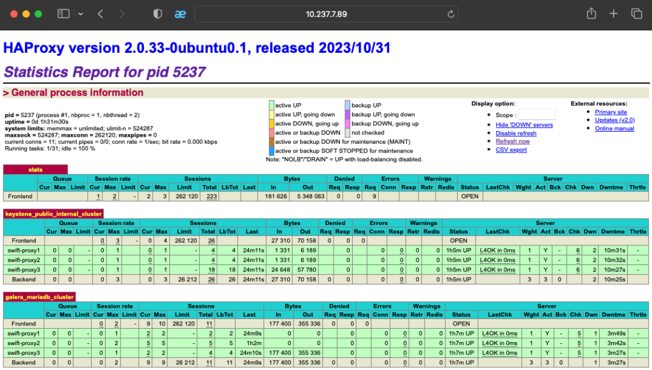The width and height of the screenshot is (652, 370).
Task: Click the 10m32s downtime cell
Action: click(x=614, y=260)
